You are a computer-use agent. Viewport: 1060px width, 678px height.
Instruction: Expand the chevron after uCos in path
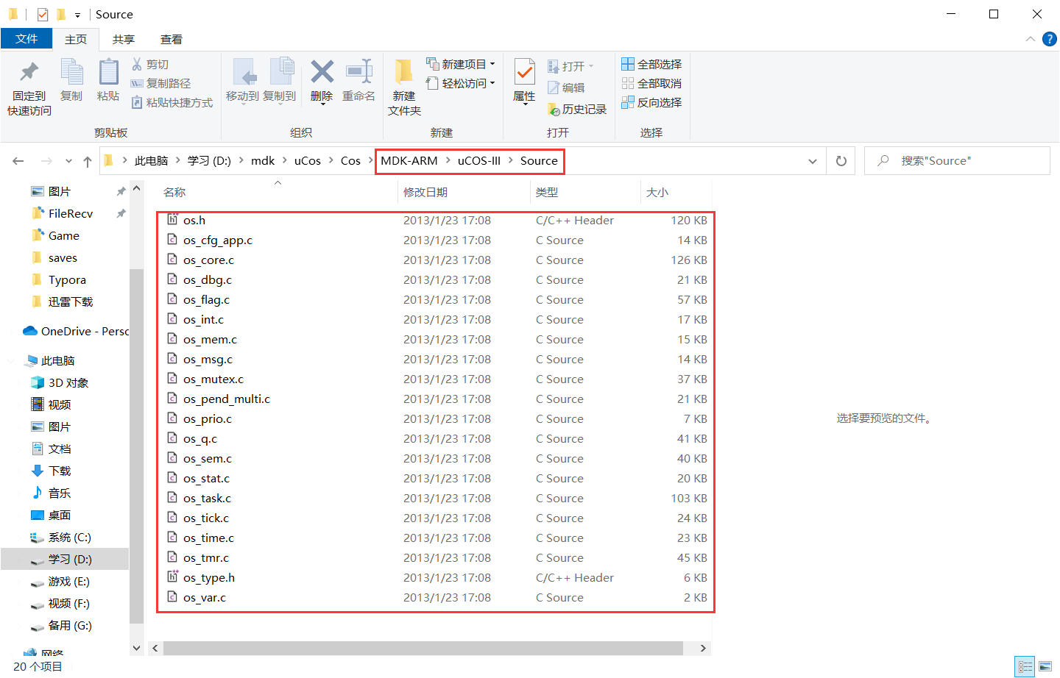pyautogui.click(x=331, y=161)
